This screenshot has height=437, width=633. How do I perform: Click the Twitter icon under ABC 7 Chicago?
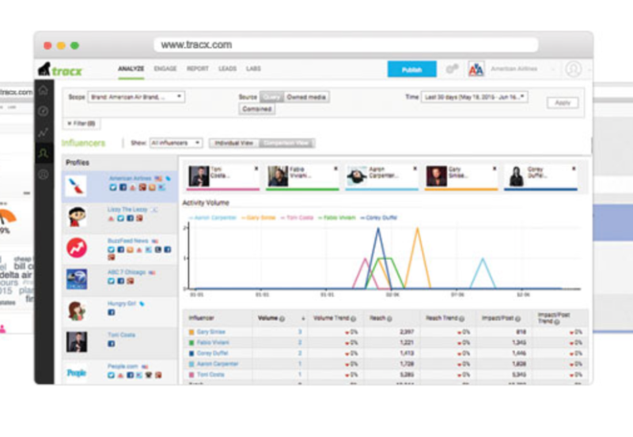(111, 281)
